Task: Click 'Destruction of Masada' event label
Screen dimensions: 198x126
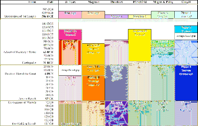Action: [22, 102]
